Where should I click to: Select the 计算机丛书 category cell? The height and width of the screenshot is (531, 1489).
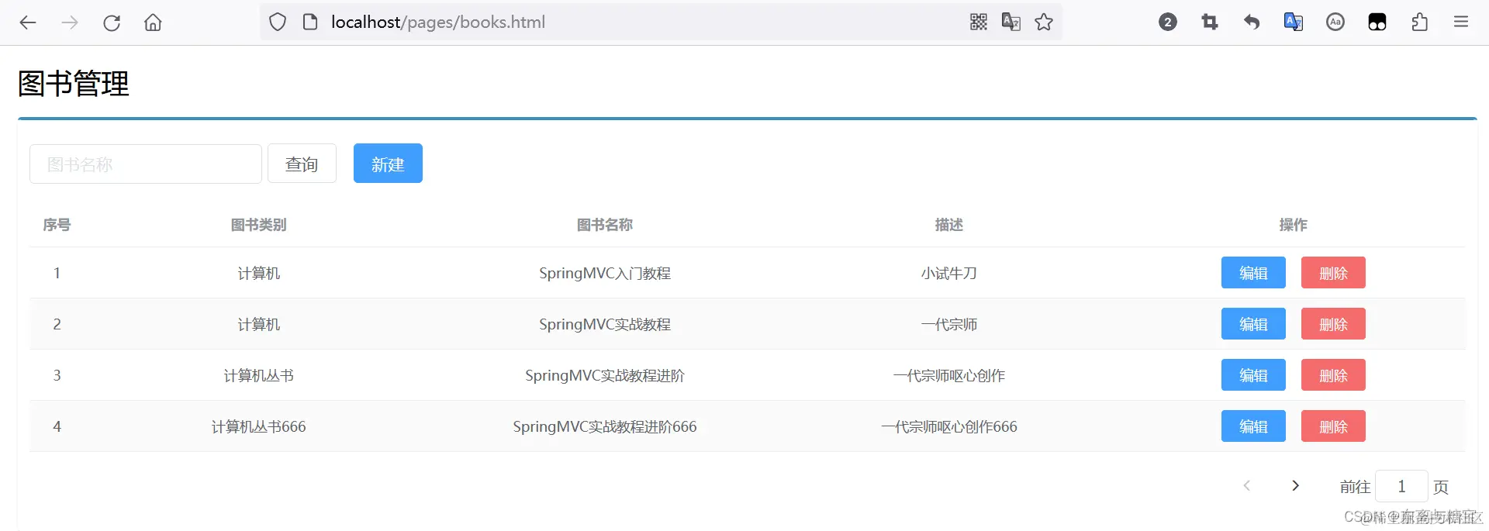[x=259, y=375]
